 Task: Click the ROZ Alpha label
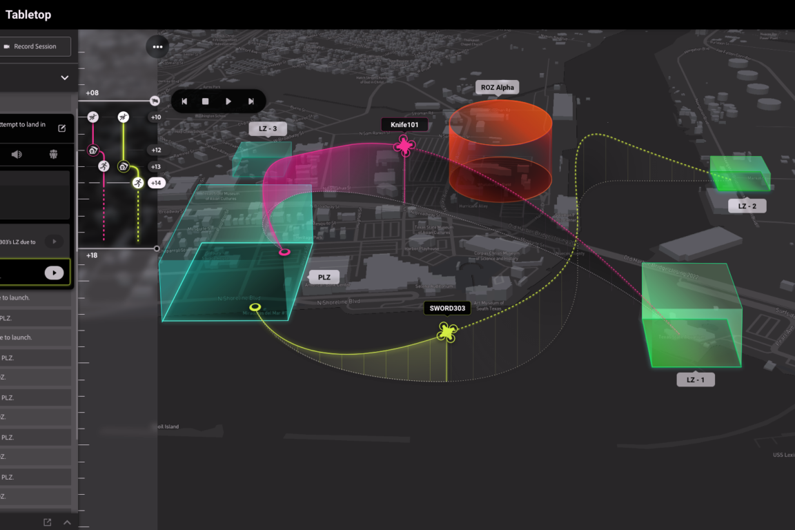(497, 87)
